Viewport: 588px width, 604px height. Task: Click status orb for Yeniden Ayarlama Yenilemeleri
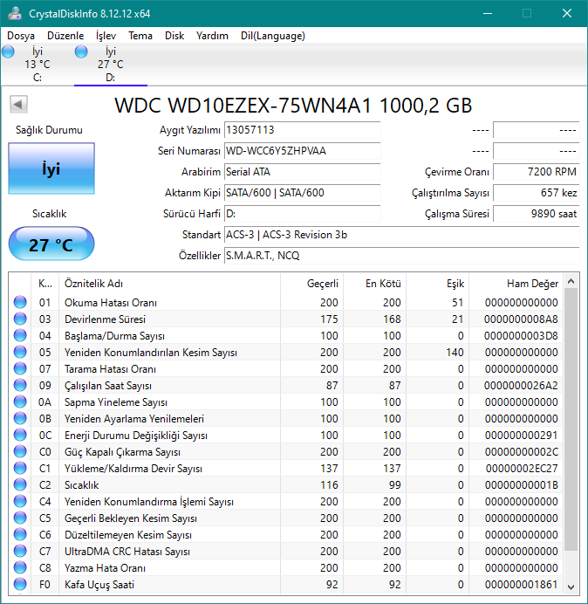coord(20,418)
